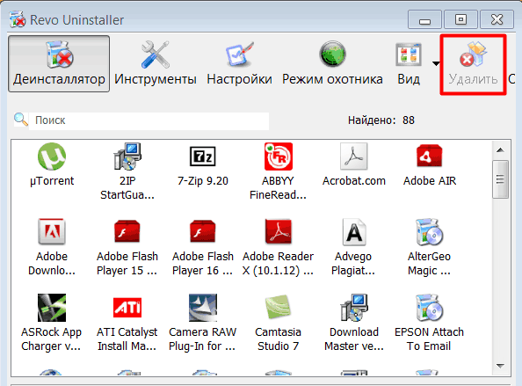This screenshot has width=522, height=386.
Task: Click the scroll down arrow in program list
Action: coord(500,366)
